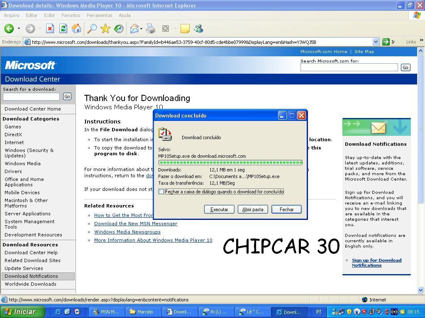Select the Drivers download category
Image resolution: width=425 pixels, height=318 pixels.
pos(13,171)
